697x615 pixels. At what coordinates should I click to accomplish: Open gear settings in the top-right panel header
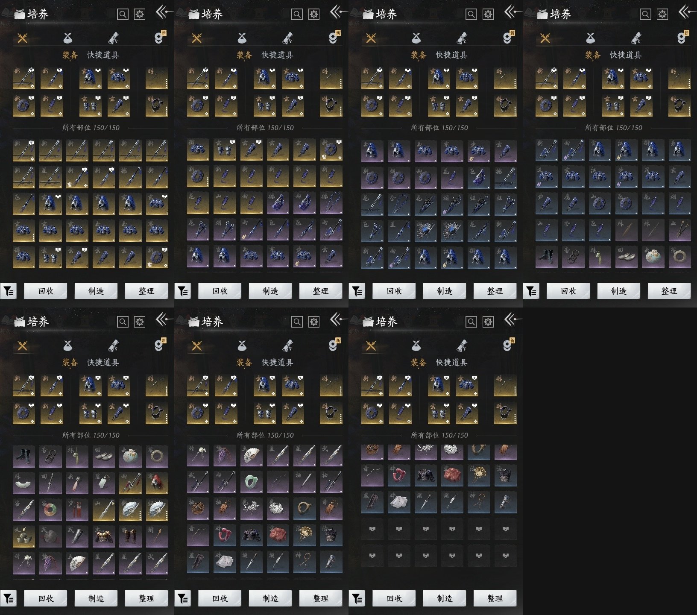coord(662,15)
